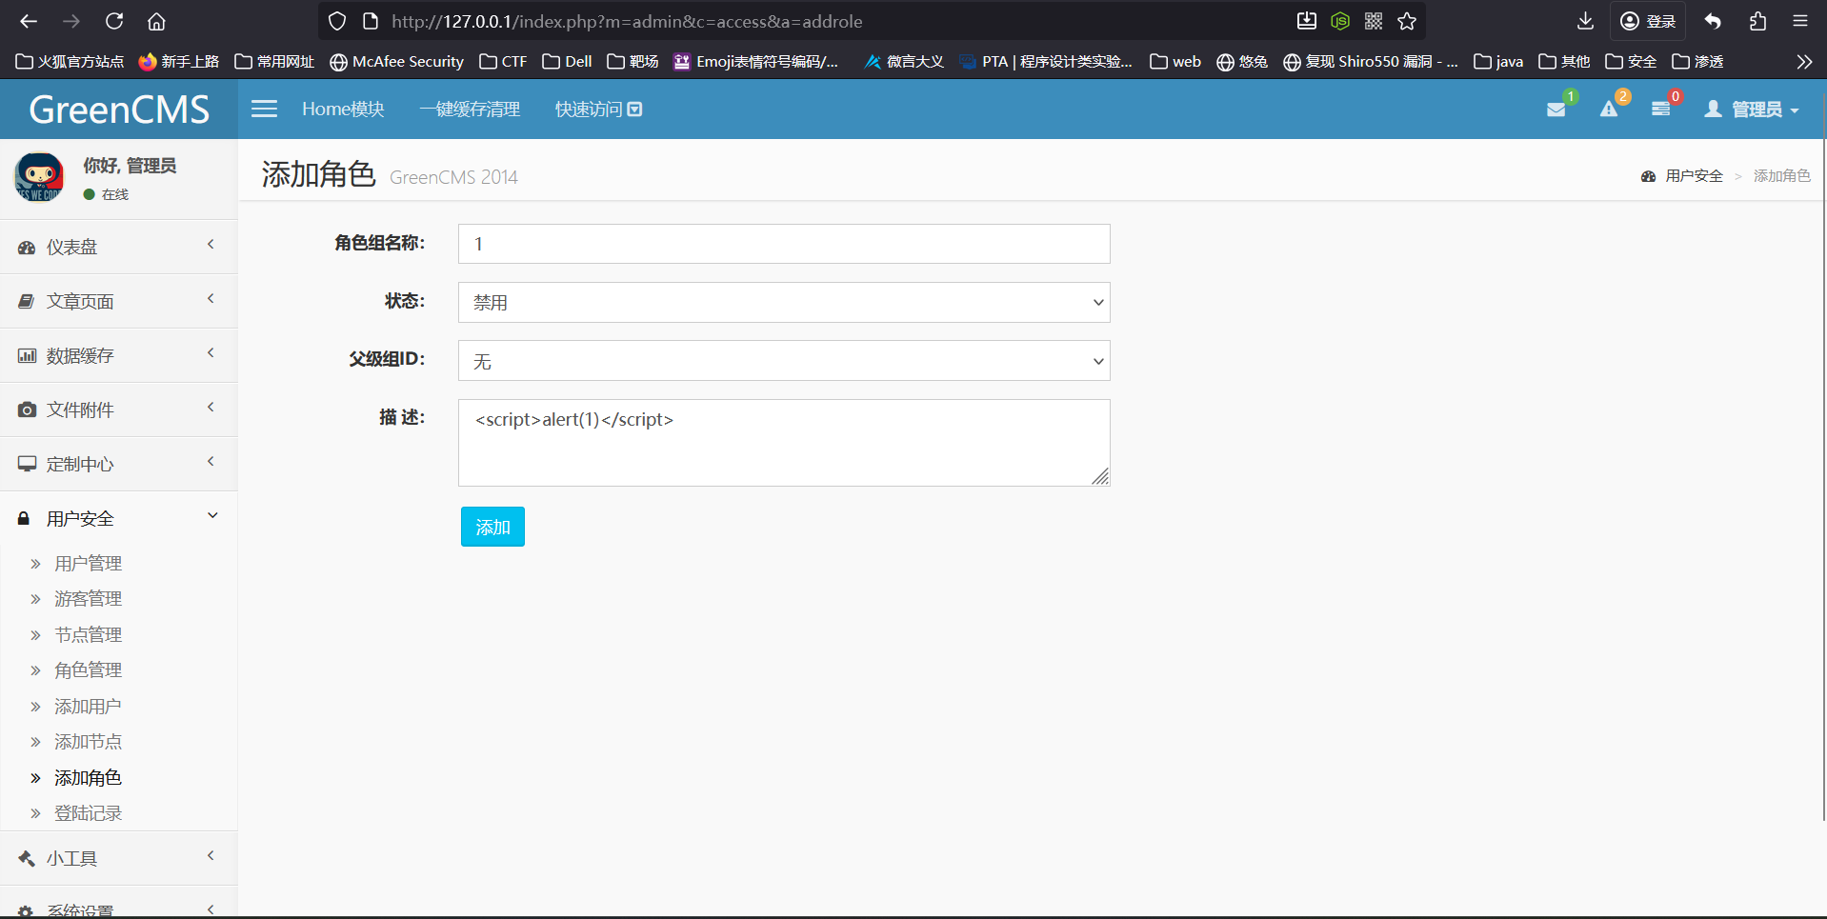Open 角色管理 in sidebar menu

[88, 670]
